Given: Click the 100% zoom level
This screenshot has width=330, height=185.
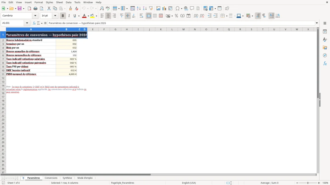Looking at the screenshot, I should 325,183.
